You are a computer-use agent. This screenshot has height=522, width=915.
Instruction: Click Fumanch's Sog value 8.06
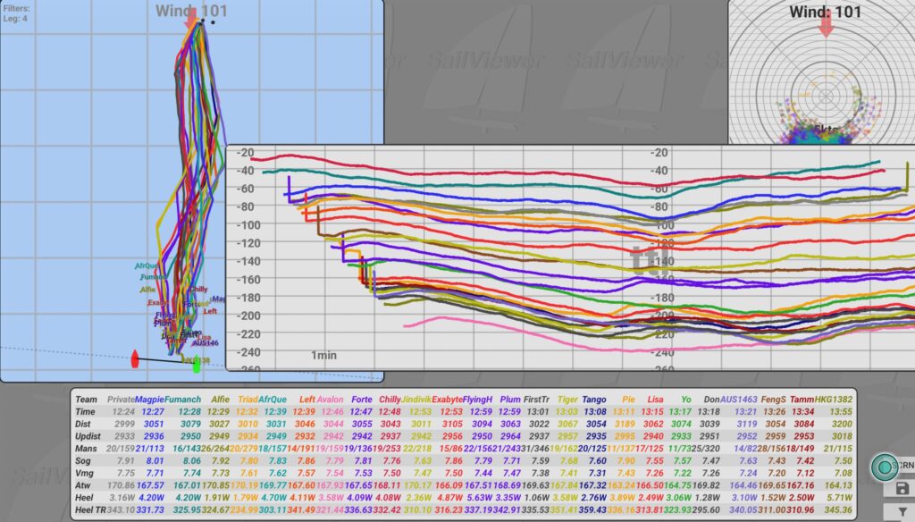tap(192, 460)
